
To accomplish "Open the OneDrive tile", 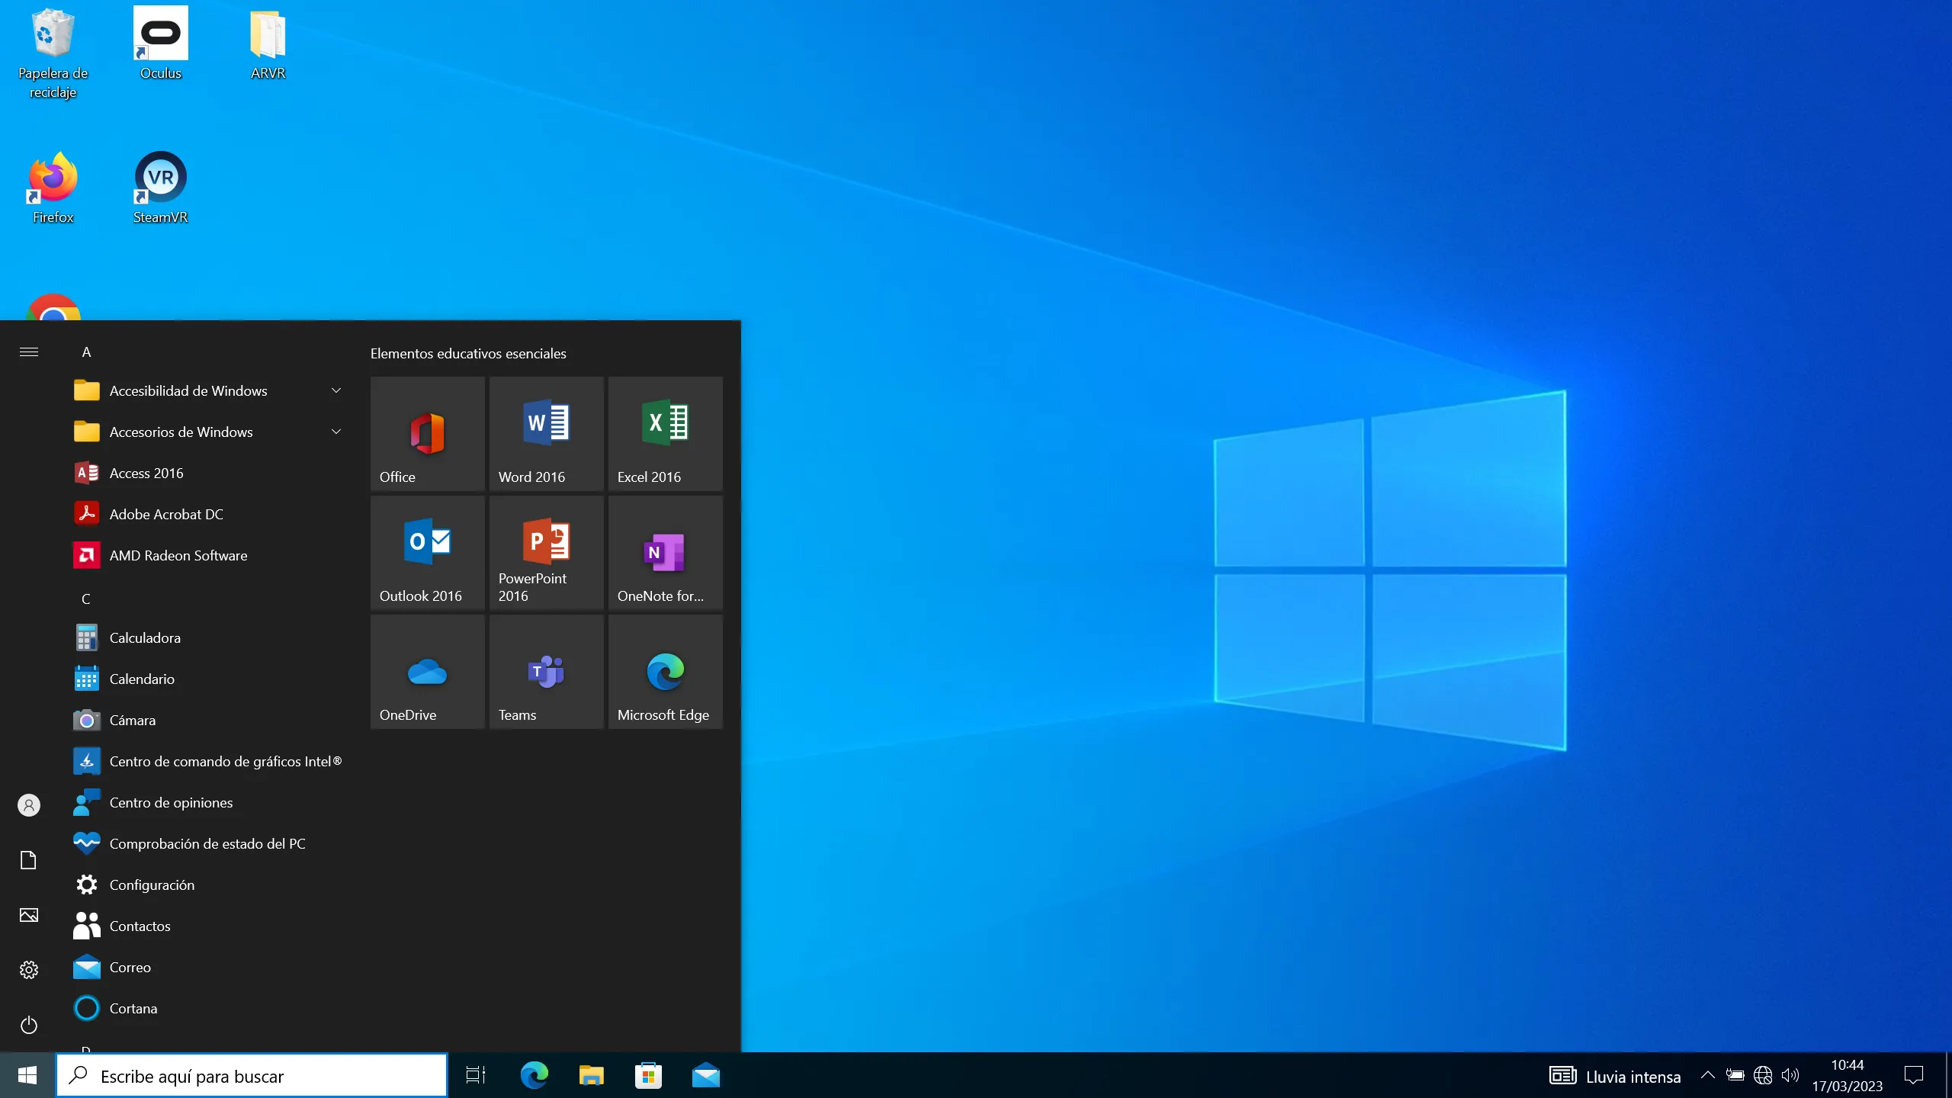I will (x=428, y=671).
